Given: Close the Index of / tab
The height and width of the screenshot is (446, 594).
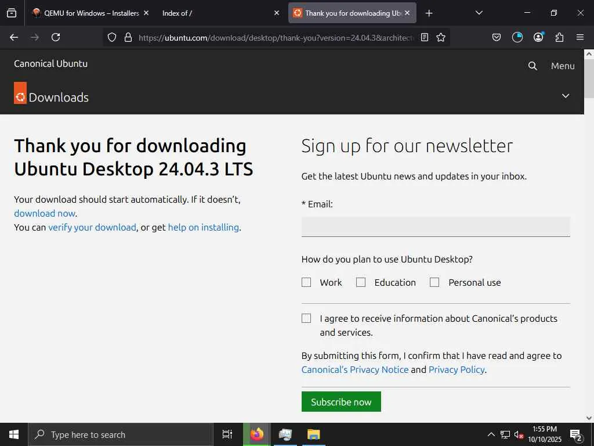Looking at the screenshot, I should point(277,13).
